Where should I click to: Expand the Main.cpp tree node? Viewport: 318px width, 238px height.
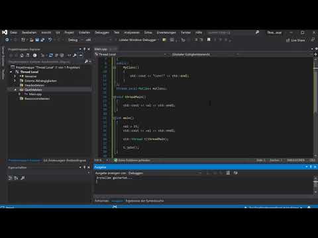tap(19, 94)
